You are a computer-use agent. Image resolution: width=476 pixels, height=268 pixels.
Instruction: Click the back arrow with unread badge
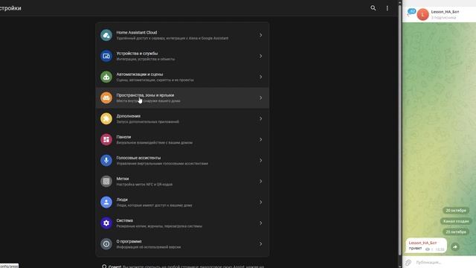411,12
